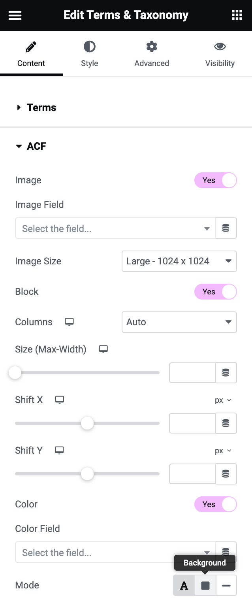Open the widgets grid panel
Screen dimensions: 252x607
pos(237,15)
